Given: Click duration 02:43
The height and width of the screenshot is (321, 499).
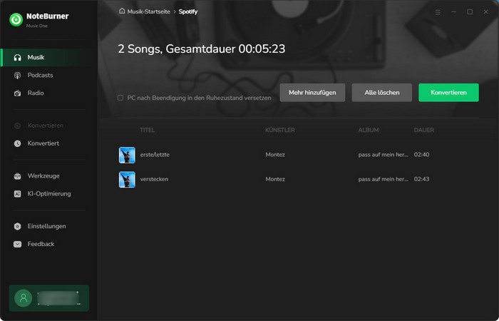Looking at the screenshot, I should pyautogui.click(x=422, y=179).
